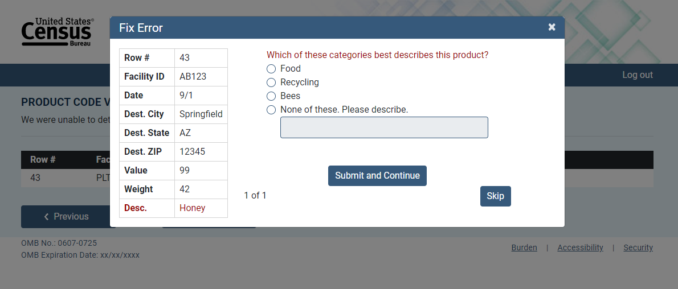The width and height of the screenshot is (678, 289).
Task: Click the Honey description value in the table
Action: (192, 208)
